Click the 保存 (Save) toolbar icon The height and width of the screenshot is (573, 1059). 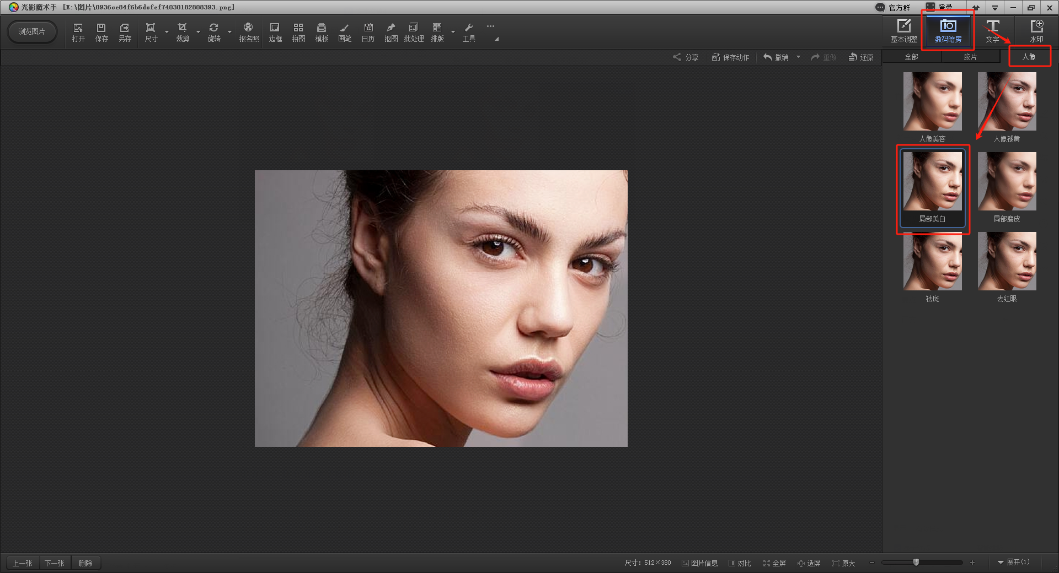[101, 32]
